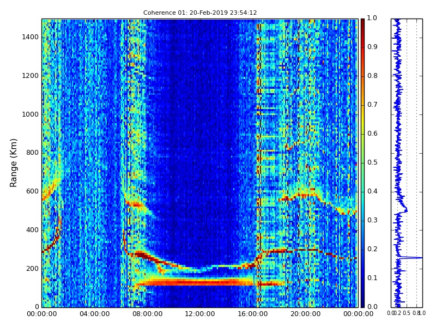Click the colorbar 0.2 tick label
This screenshot has height=327, width=436.
tap(372, 249)
